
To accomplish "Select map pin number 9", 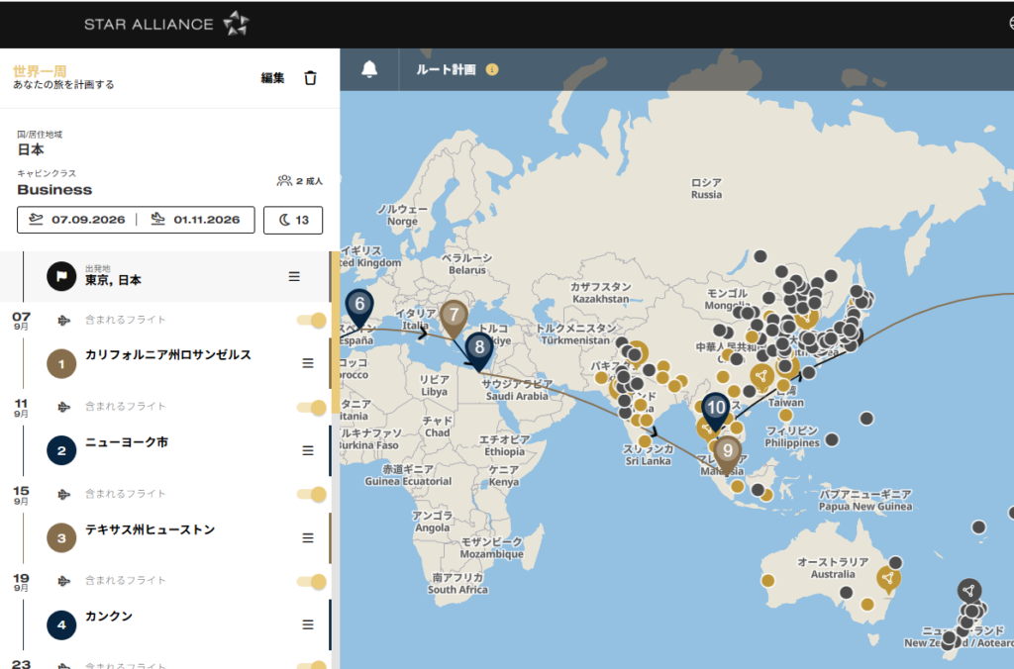I will [x=728, y=451].
